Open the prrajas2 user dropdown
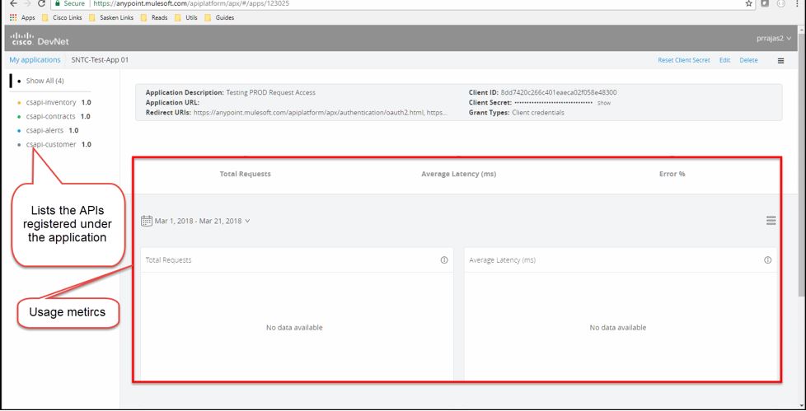The image size is (806, 411). [774, 39]
